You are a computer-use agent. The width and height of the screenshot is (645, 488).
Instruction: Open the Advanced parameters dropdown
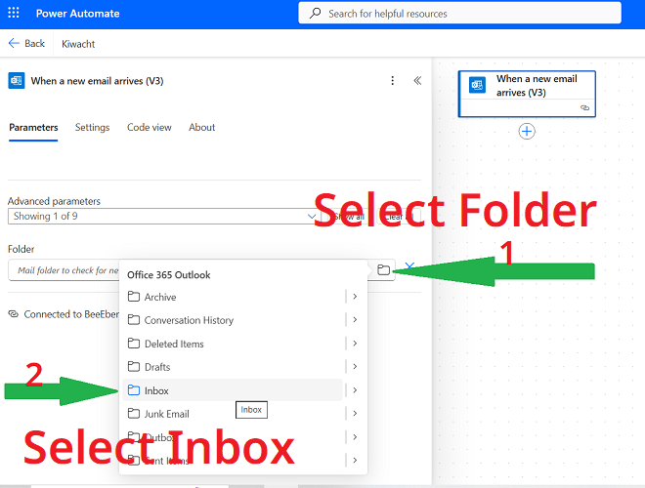tap(161, 217)
